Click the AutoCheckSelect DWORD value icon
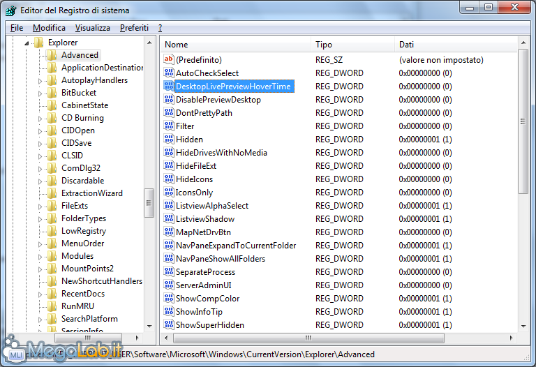The image size is (536, 367). click(x=169, y=73)
